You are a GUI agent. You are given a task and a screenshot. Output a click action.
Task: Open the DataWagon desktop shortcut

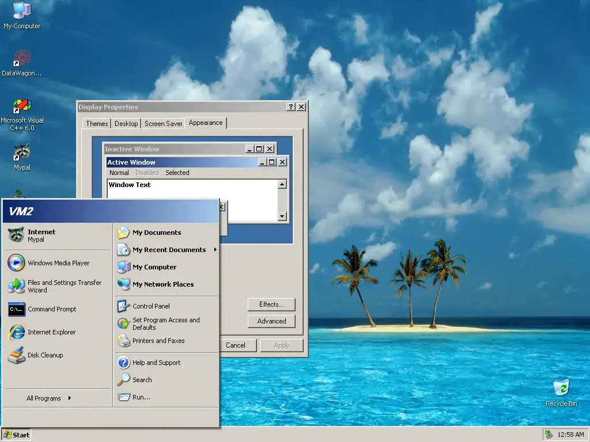pyautogui.click(x=22, y=63)
